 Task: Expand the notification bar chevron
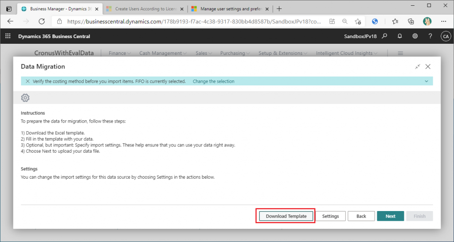(427, 81)
